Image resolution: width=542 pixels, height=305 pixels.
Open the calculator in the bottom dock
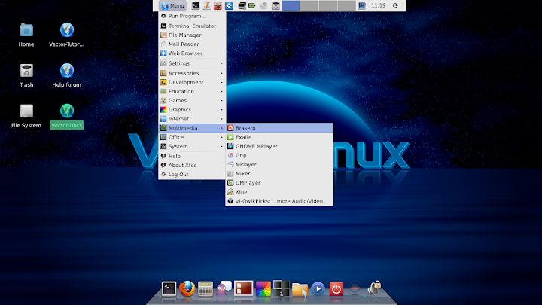click(206, 288)
